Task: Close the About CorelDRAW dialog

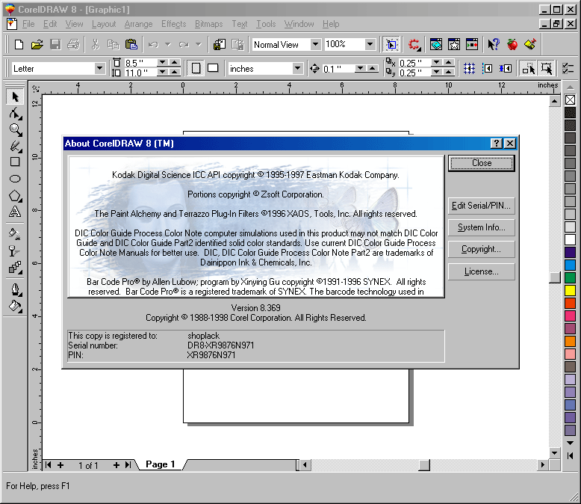Action: [482, 163]
